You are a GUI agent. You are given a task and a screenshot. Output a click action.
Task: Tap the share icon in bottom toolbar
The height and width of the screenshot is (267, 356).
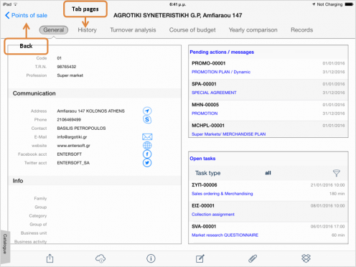click(x=50, y=258)
